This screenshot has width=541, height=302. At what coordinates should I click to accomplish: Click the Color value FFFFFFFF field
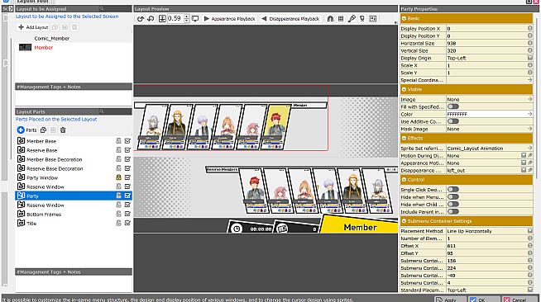(x=490, y=114)
